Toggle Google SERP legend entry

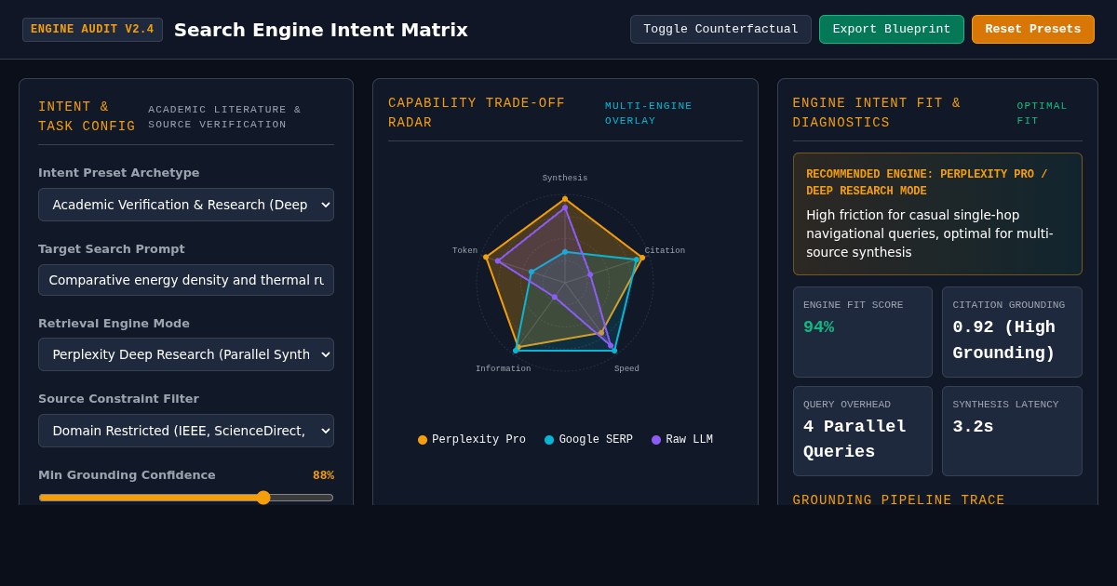tap(588, 440)
